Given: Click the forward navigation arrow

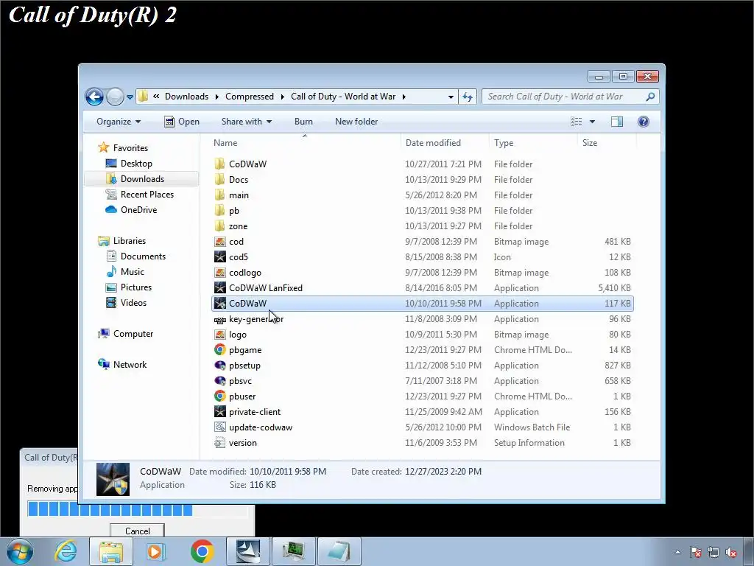Looking at the screenshot, I should pos(115,97).
